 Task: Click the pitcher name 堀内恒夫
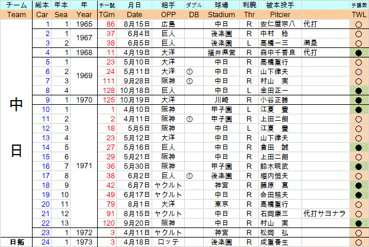(274, 176)
